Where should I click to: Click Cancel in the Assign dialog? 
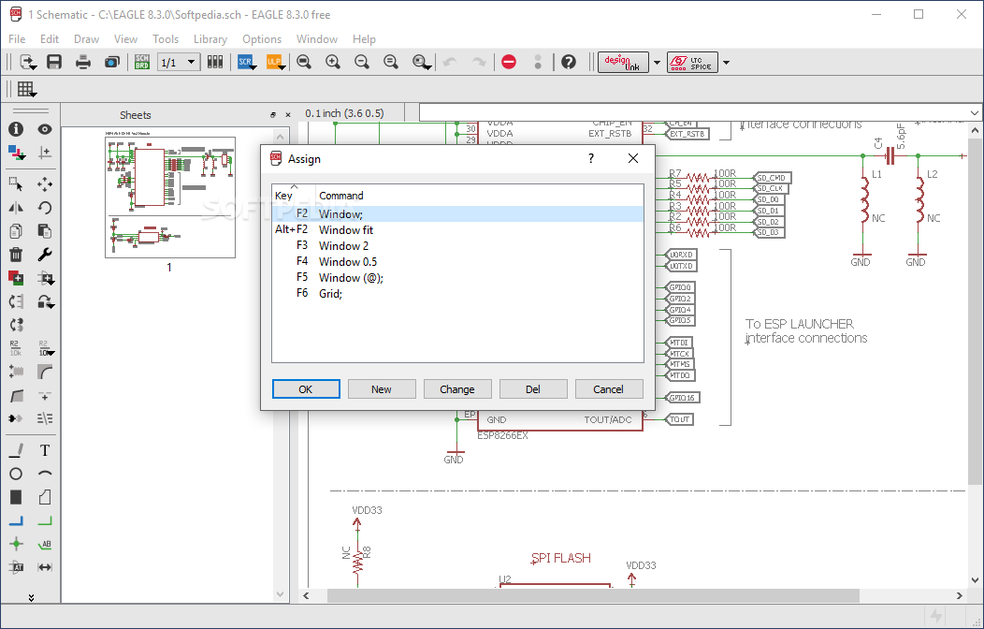[x=609, y=389]
